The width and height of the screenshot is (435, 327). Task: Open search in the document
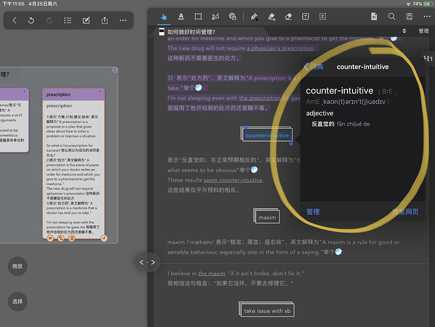tap(391, 16)
